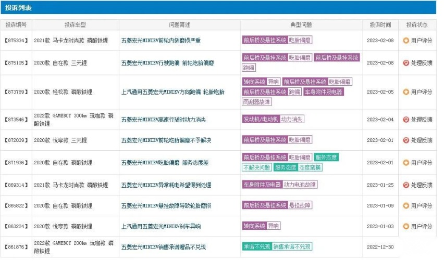444x261 pixels.
Task: Open complaint 上汽通用五菱宏光MINIEV方向跑偏 轮胎吃胎
Action: [x=172, y=92]
